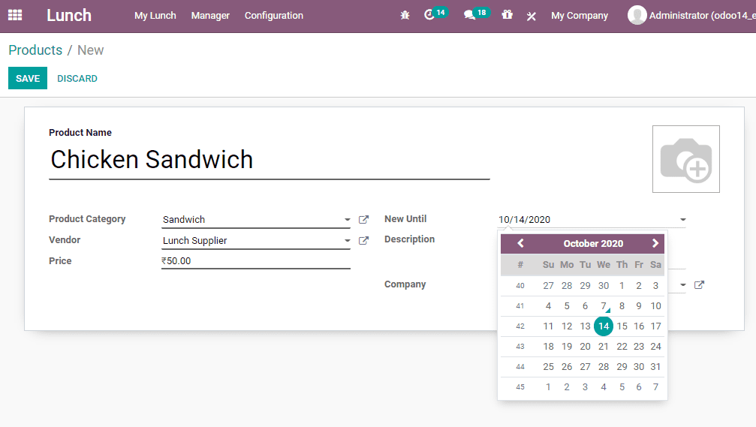
Task: Click the Description label
Action: [409, 239]
